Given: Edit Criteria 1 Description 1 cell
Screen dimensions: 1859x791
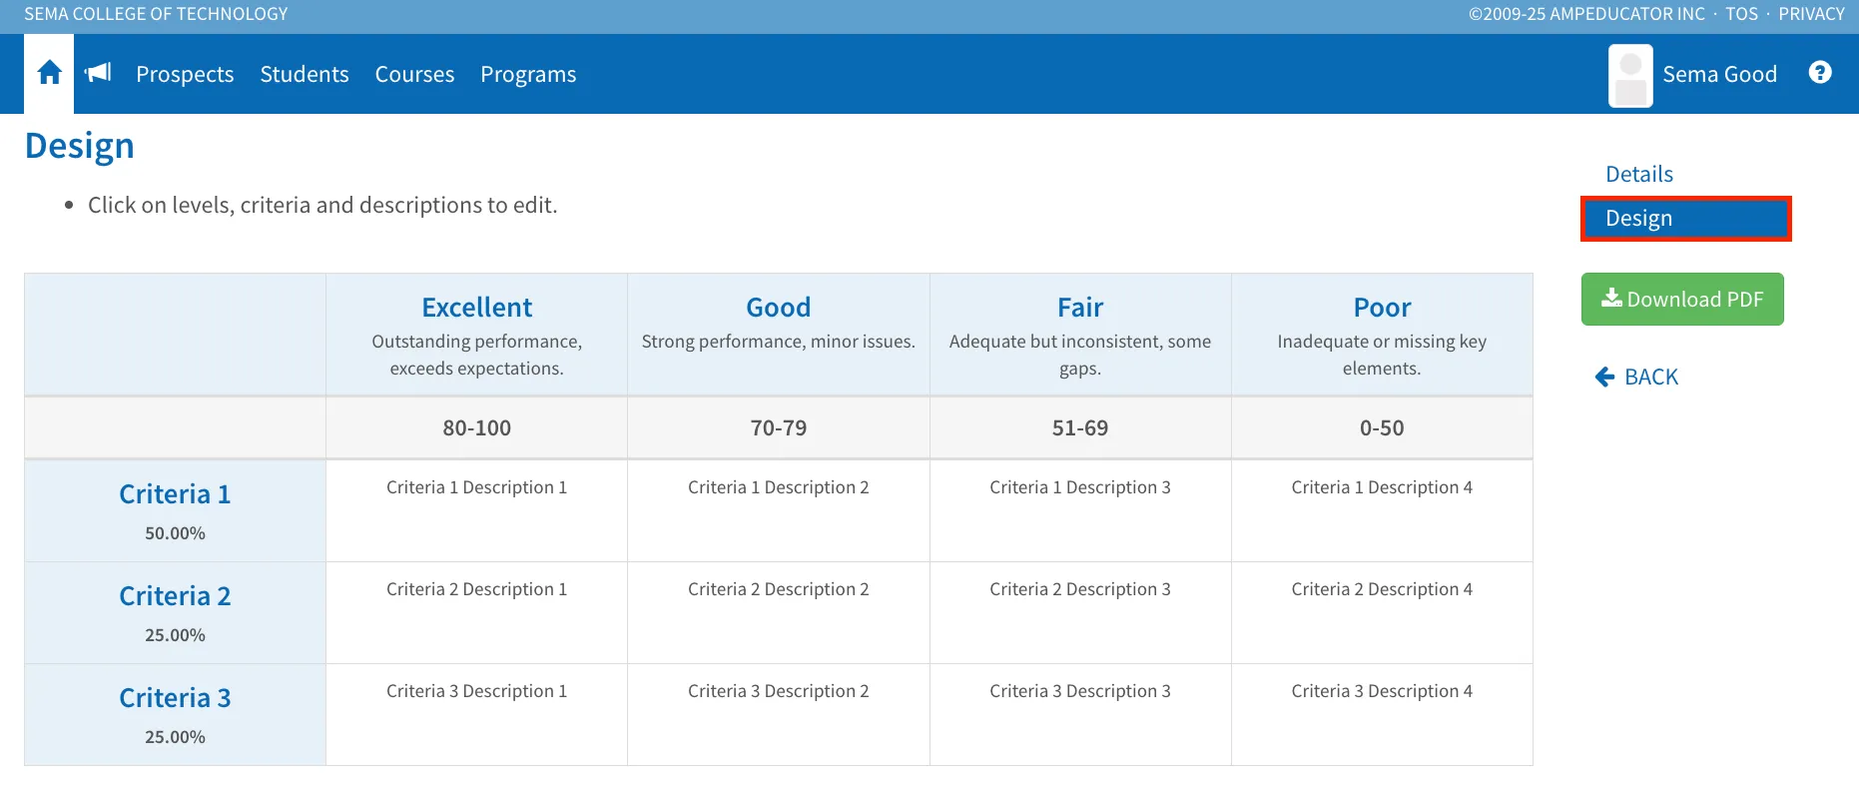Looking at the screenshot, I should (x=477, y=510).
